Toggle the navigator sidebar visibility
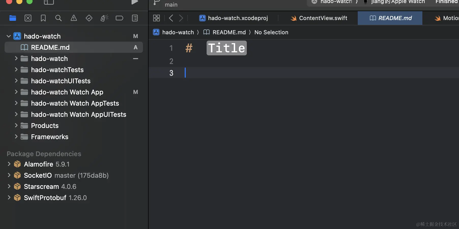459x229 pixels. pos(49,2)
